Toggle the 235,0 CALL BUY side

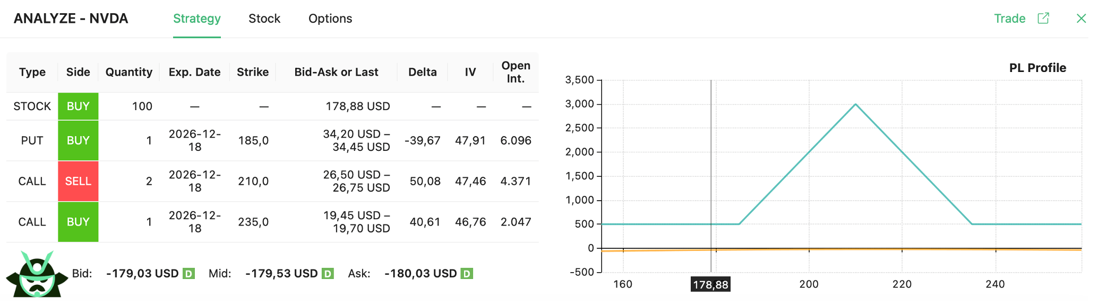pos(78,222)
